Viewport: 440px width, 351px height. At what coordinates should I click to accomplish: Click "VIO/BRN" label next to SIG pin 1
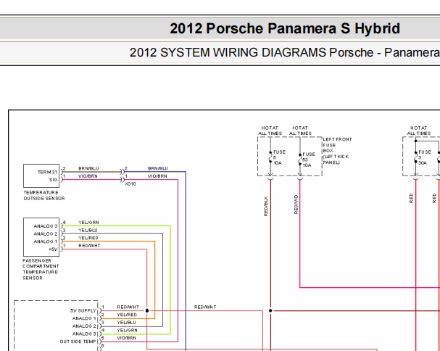pos(88,176)
